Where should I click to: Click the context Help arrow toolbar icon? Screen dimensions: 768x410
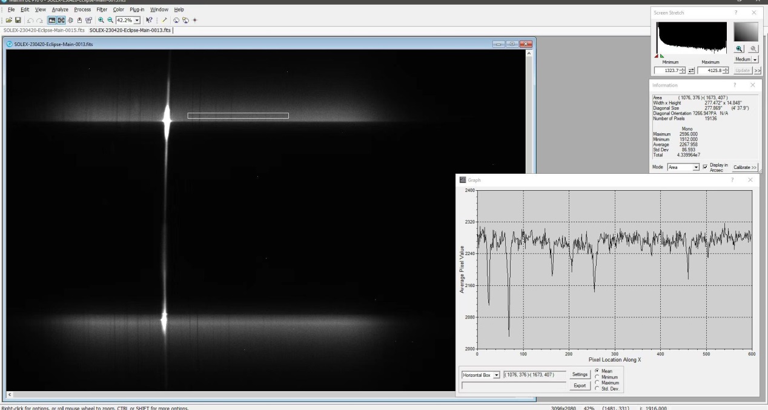[x=149, y=20]
